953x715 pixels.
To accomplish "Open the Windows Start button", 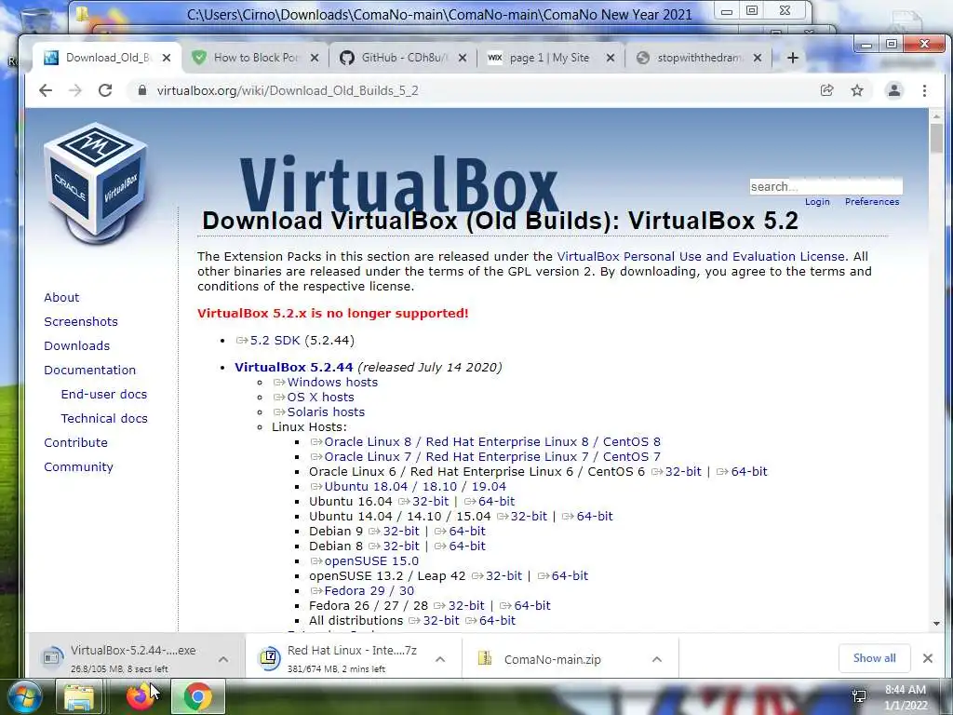I will tap(25, 697).
